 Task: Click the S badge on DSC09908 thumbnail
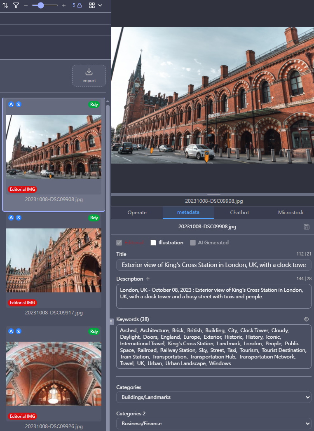point(19,104)
